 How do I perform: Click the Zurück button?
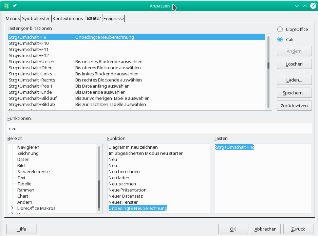[298, 229]
